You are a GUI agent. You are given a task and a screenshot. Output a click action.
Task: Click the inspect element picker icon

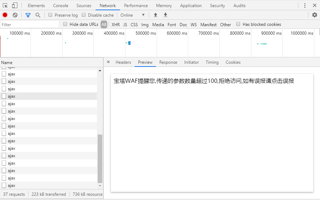[x=5, y=5]
